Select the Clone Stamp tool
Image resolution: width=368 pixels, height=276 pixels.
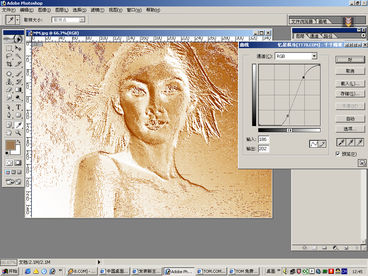pyautogui.click(x=9, y=82)
